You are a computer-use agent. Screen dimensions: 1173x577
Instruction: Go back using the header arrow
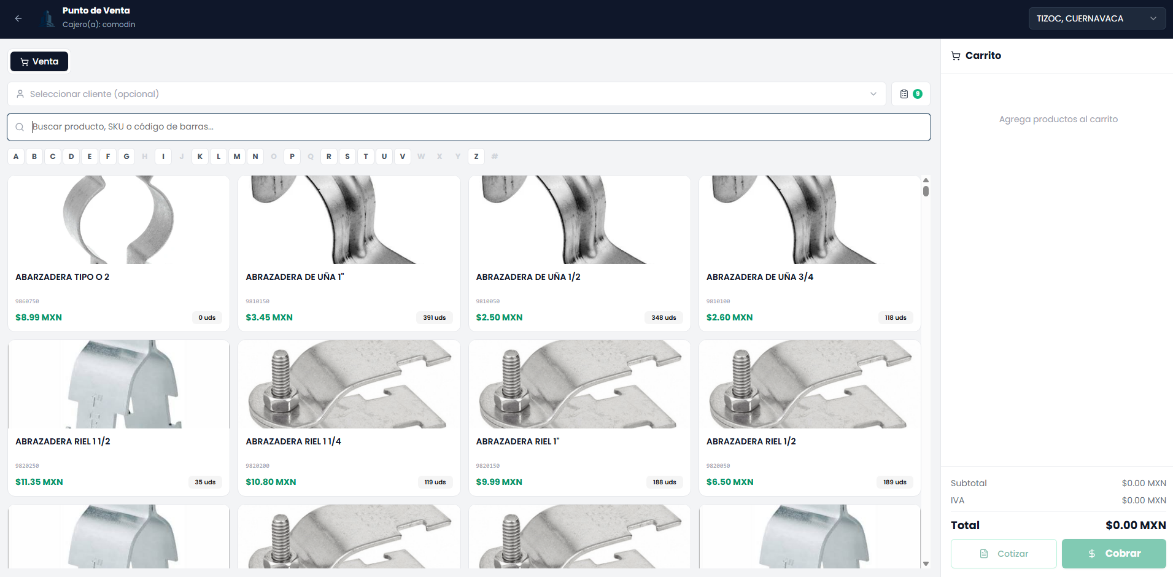(18, 18)
